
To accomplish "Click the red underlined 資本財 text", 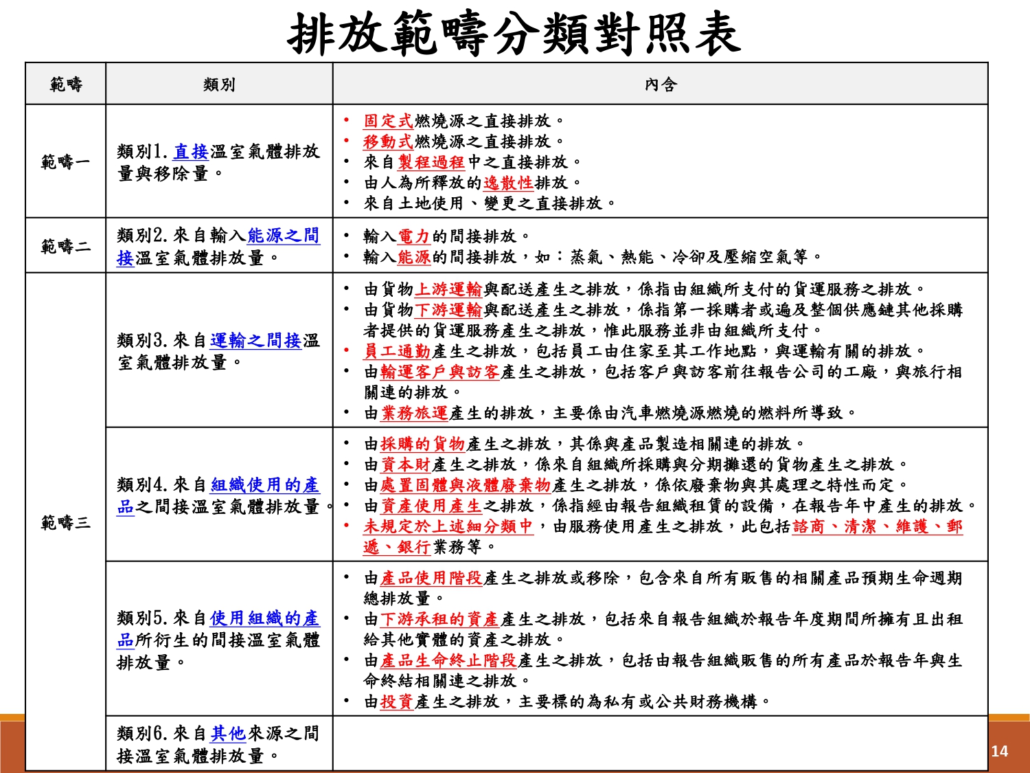I will (x=405, y=464).
